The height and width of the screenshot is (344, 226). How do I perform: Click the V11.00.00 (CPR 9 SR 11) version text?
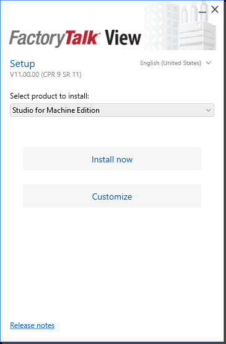point(46,74)
